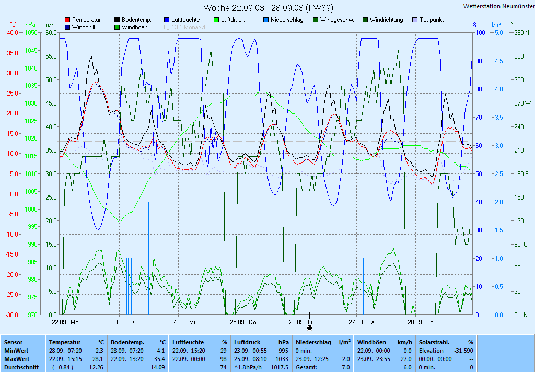Select the 24.09. Mi day label
The height and width of the screenshot is (372, 535).
tap(183, 322)
